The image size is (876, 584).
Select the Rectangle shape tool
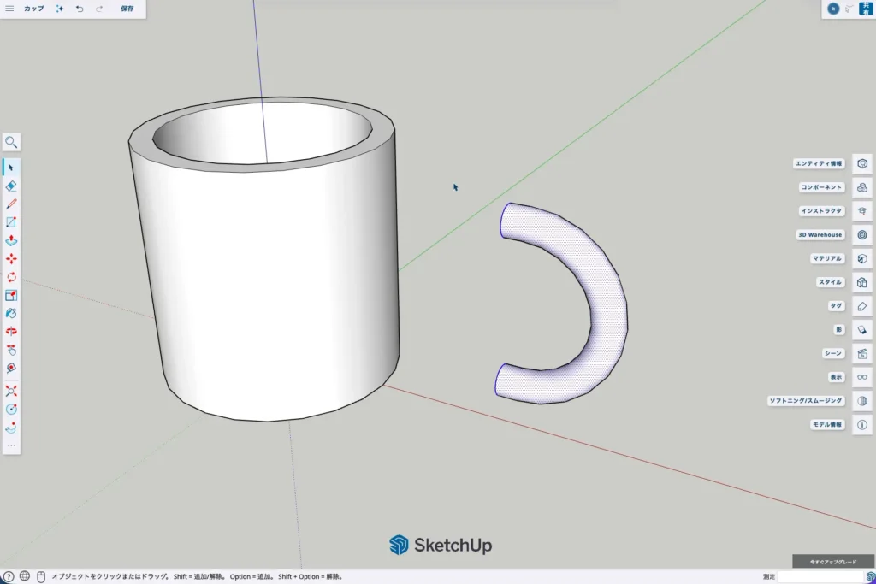pos(11,222)
